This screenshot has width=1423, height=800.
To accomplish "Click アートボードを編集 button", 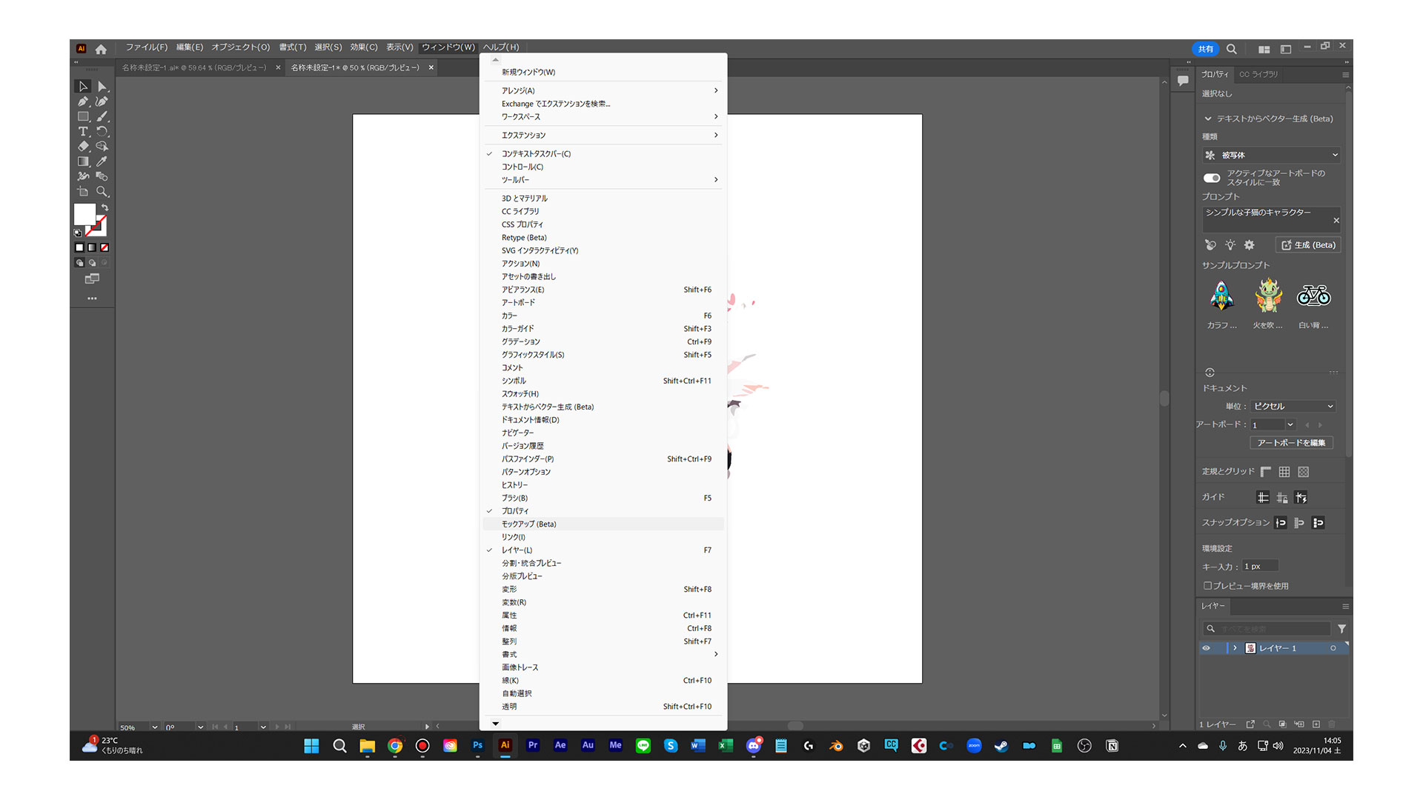I will [1290, 443].
